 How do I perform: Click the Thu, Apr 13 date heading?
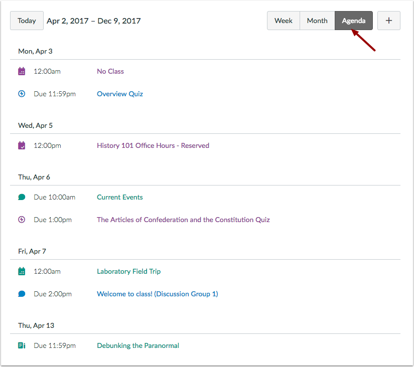click(x=36, y=325)
